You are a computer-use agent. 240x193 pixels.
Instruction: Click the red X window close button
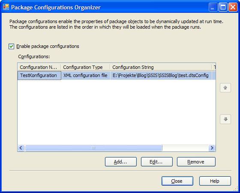click(x=233, y=7)
